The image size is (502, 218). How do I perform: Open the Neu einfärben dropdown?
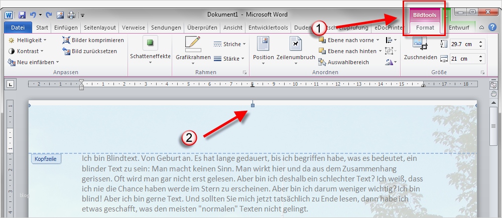34,62
